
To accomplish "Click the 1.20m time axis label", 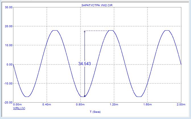I will (x=114, y=105).
